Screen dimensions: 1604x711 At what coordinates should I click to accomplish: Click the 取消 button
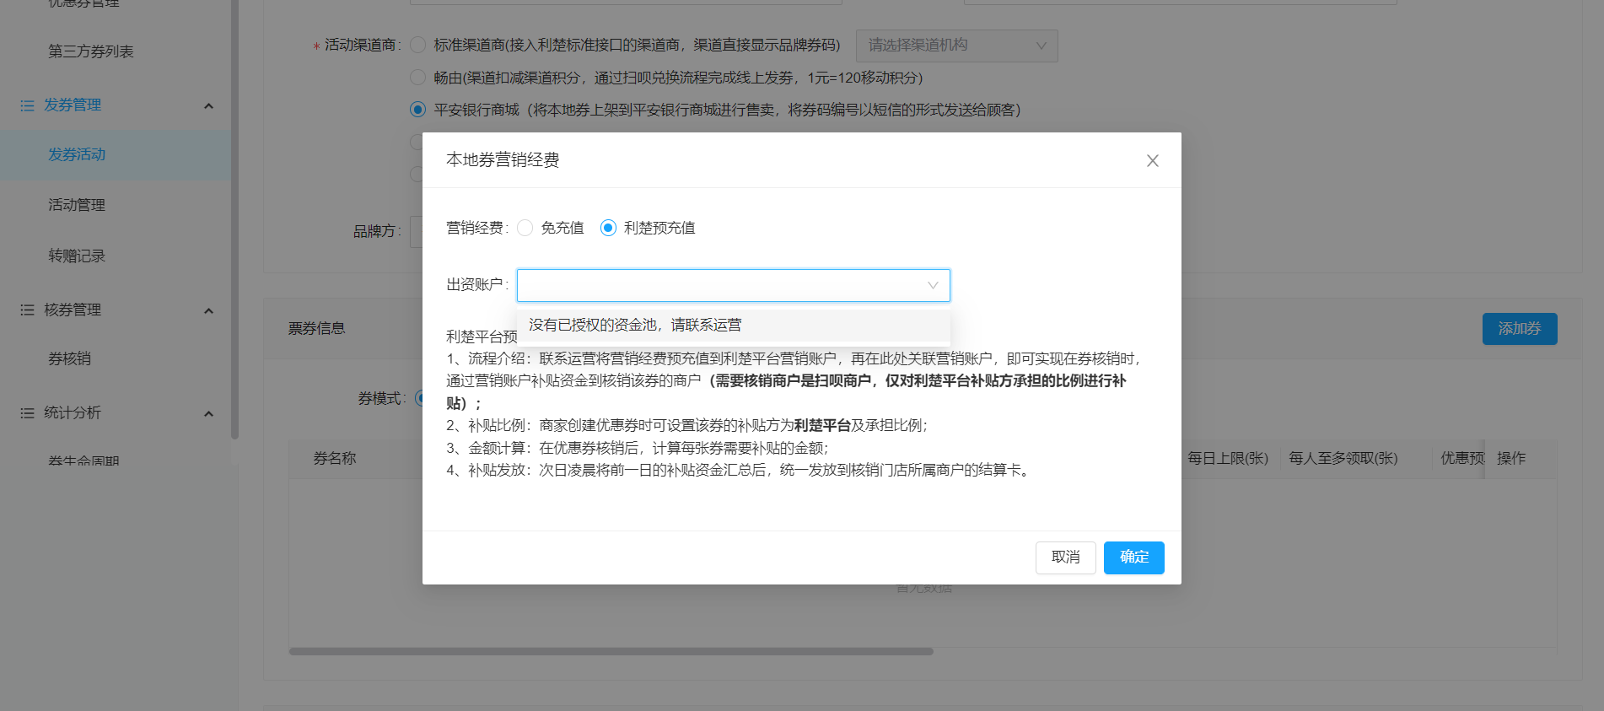click(x=1065, y=557)
